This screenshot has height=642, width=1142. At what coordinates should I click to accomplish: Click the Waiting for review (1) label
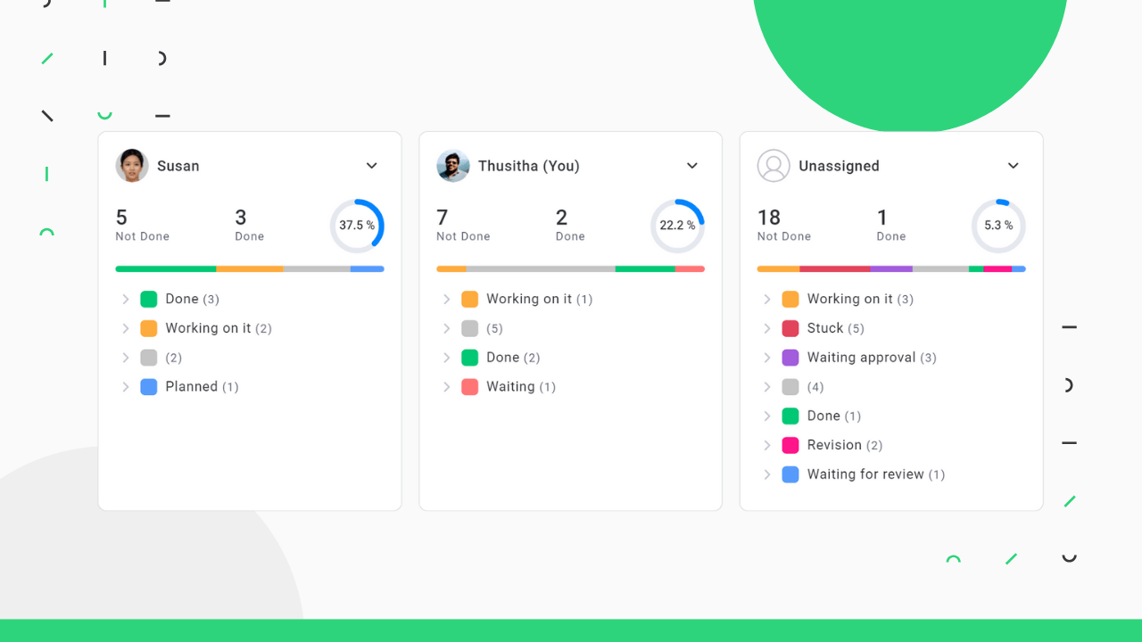pos(876,474)
